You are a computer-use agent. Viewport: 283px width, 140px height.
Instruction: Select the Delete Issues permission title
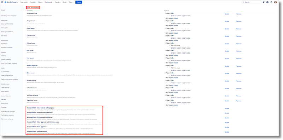[x=31, y=43]
